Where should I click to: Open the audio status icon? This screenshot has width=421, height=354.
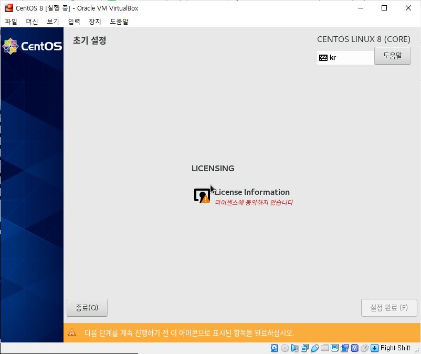point(294,348)
